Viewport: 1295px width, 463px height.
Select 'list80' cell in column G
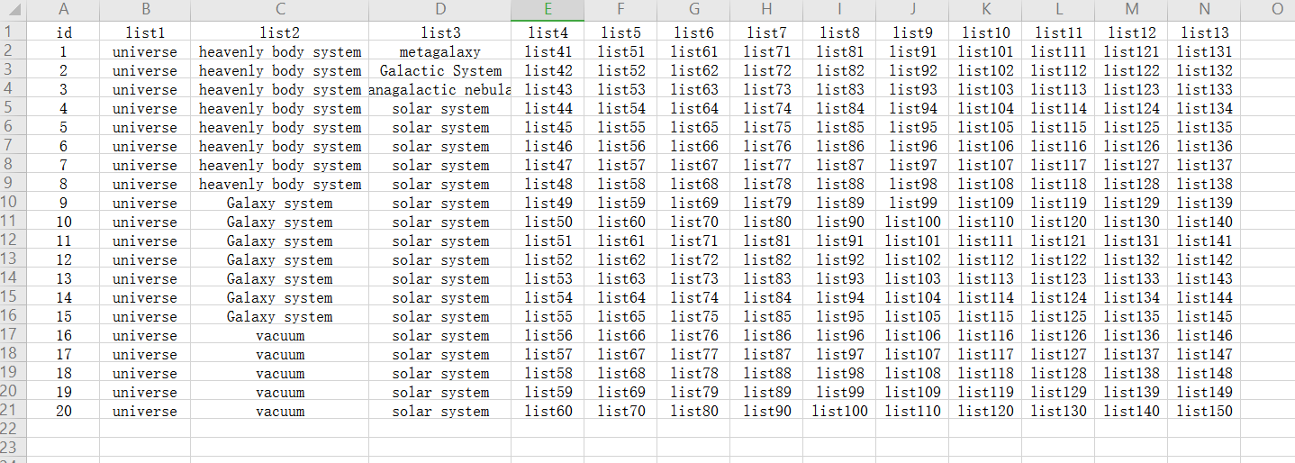[x=693, y=411]
